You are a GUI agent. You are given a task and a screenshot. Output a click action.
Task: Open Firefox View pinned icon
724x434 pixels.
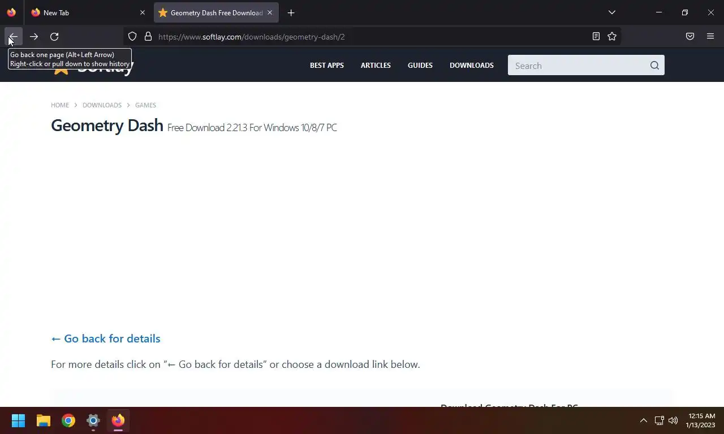(x=11, y=12)
